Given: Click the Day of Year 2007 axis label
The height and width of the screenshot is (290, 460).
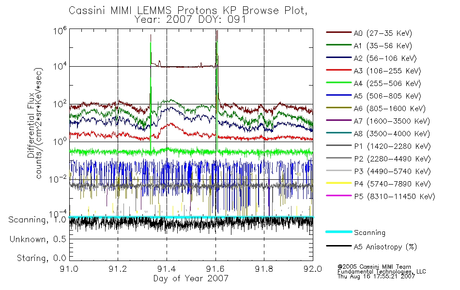Looking at the screenshot, I should click(191, 278).
